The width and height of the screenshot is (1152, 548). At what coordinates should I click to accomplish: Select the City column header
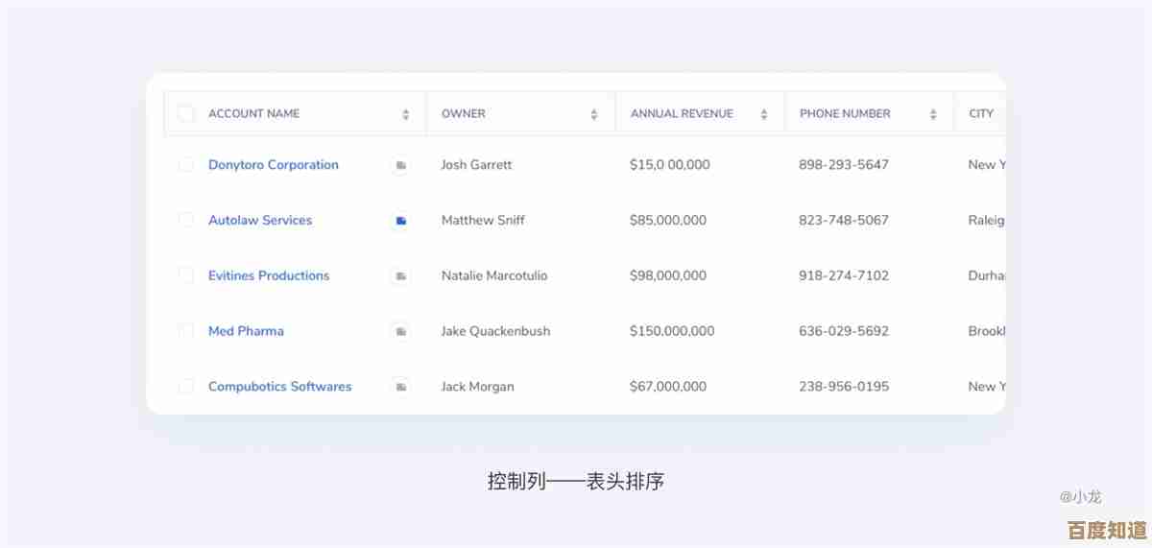(981, 113)
